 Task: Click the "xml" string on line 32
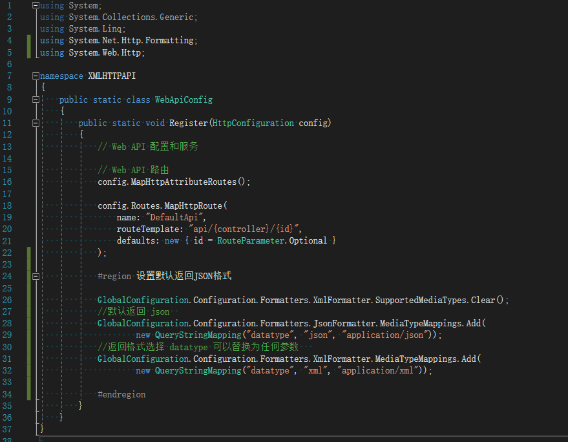point(315,370)
